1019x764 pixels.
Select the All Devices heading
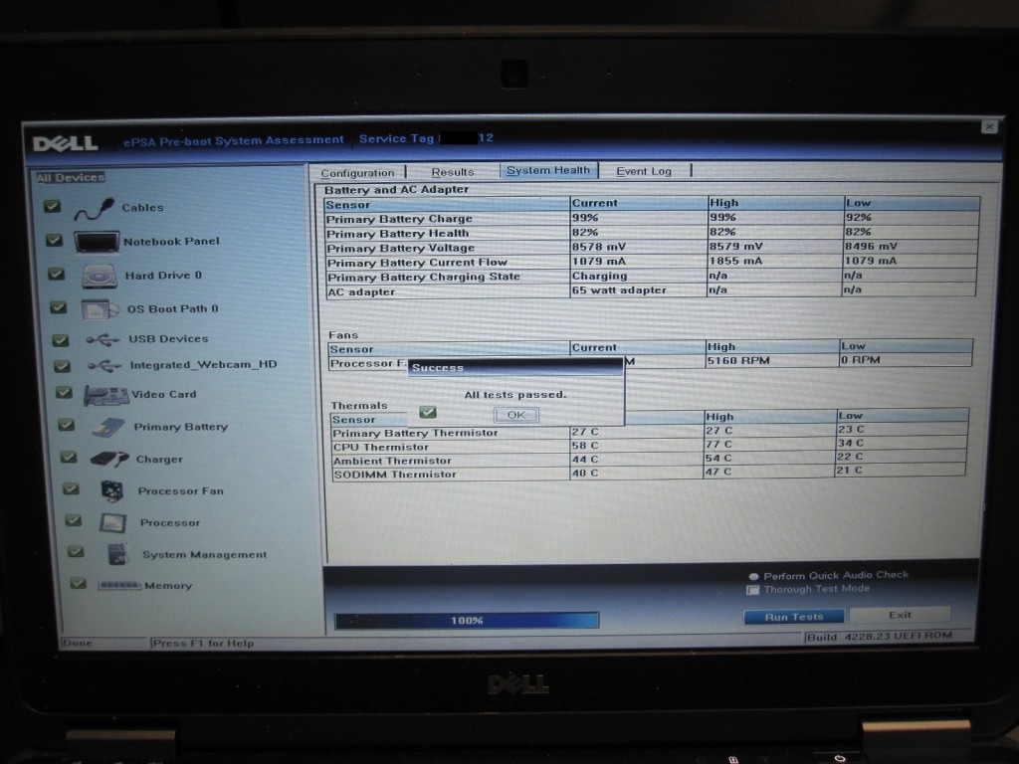coord(71,178)
